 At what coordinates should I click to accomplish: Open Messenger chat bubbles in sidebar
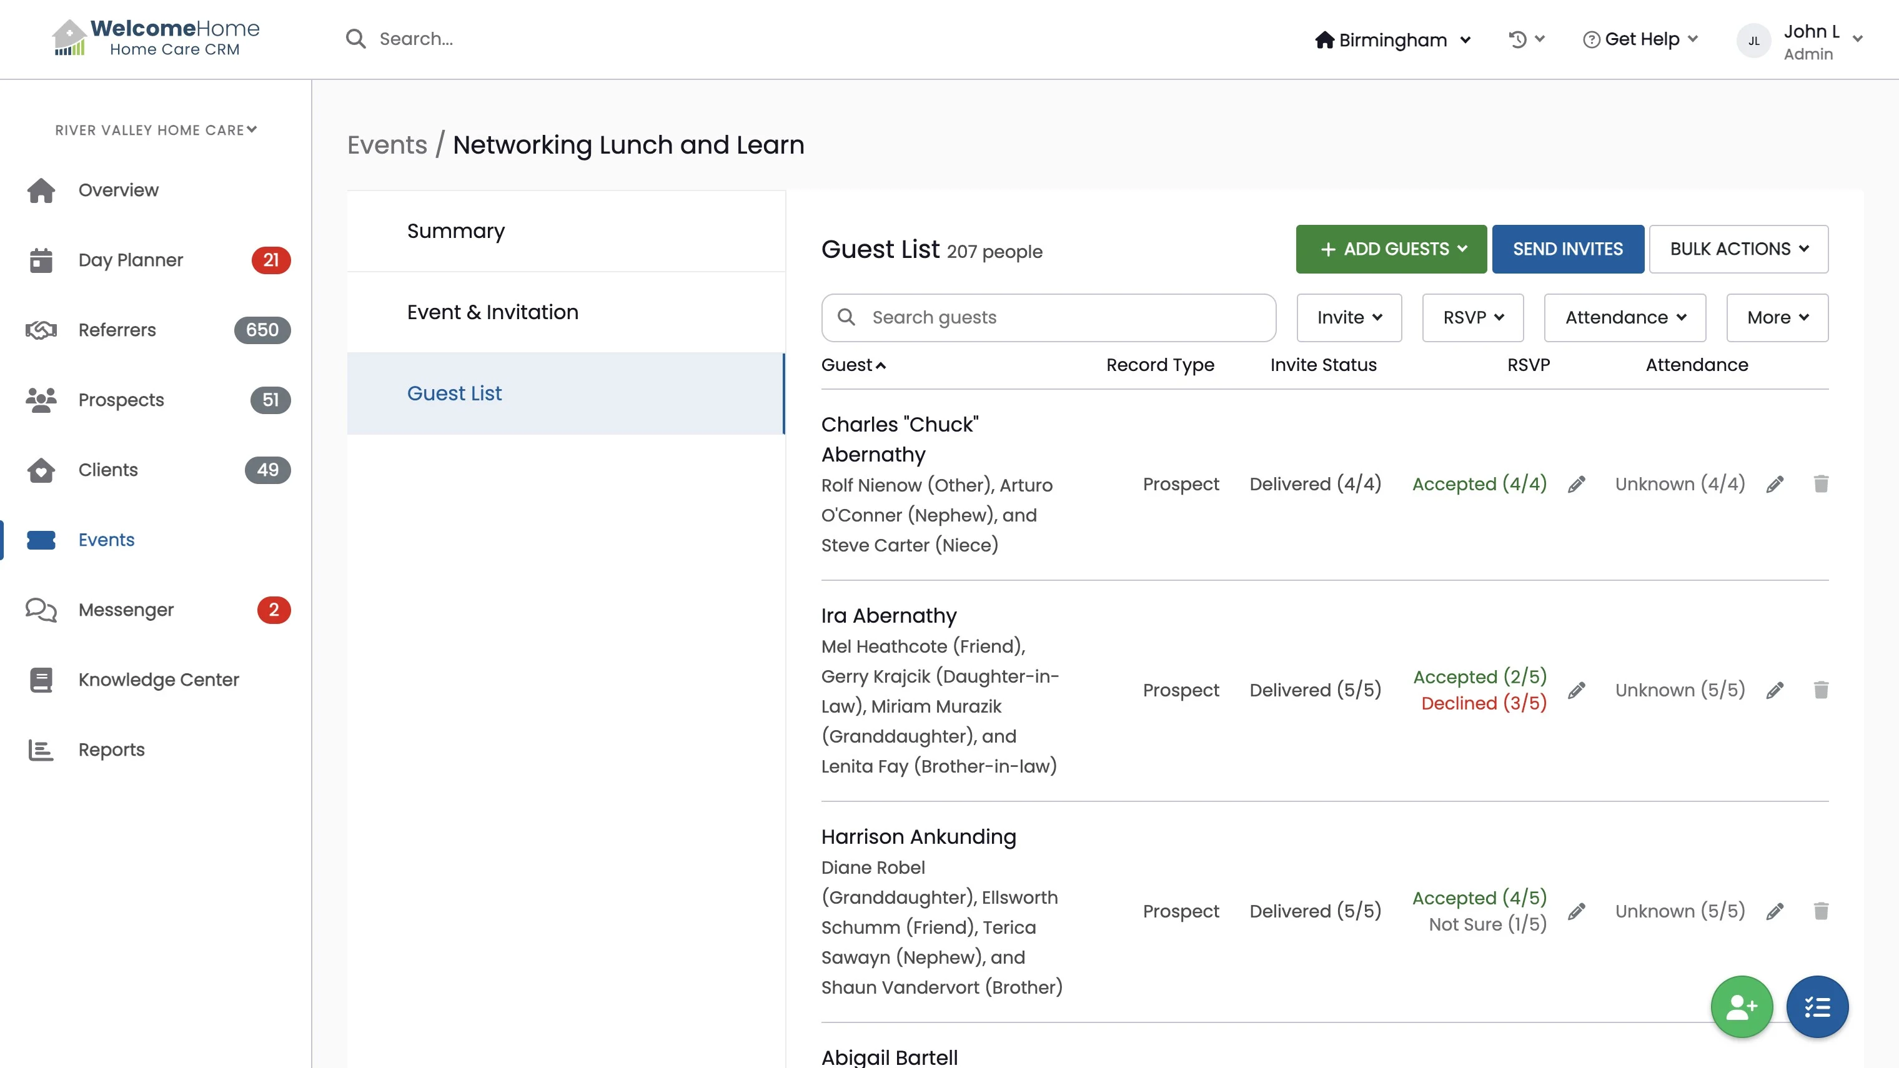[x=41, y=610]
